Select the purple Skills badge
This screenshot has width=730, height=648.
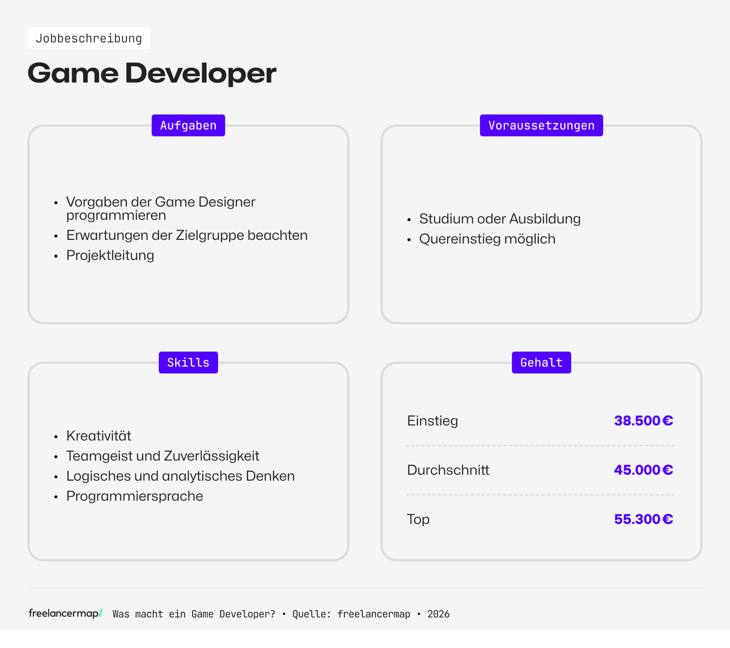(188, 362)
